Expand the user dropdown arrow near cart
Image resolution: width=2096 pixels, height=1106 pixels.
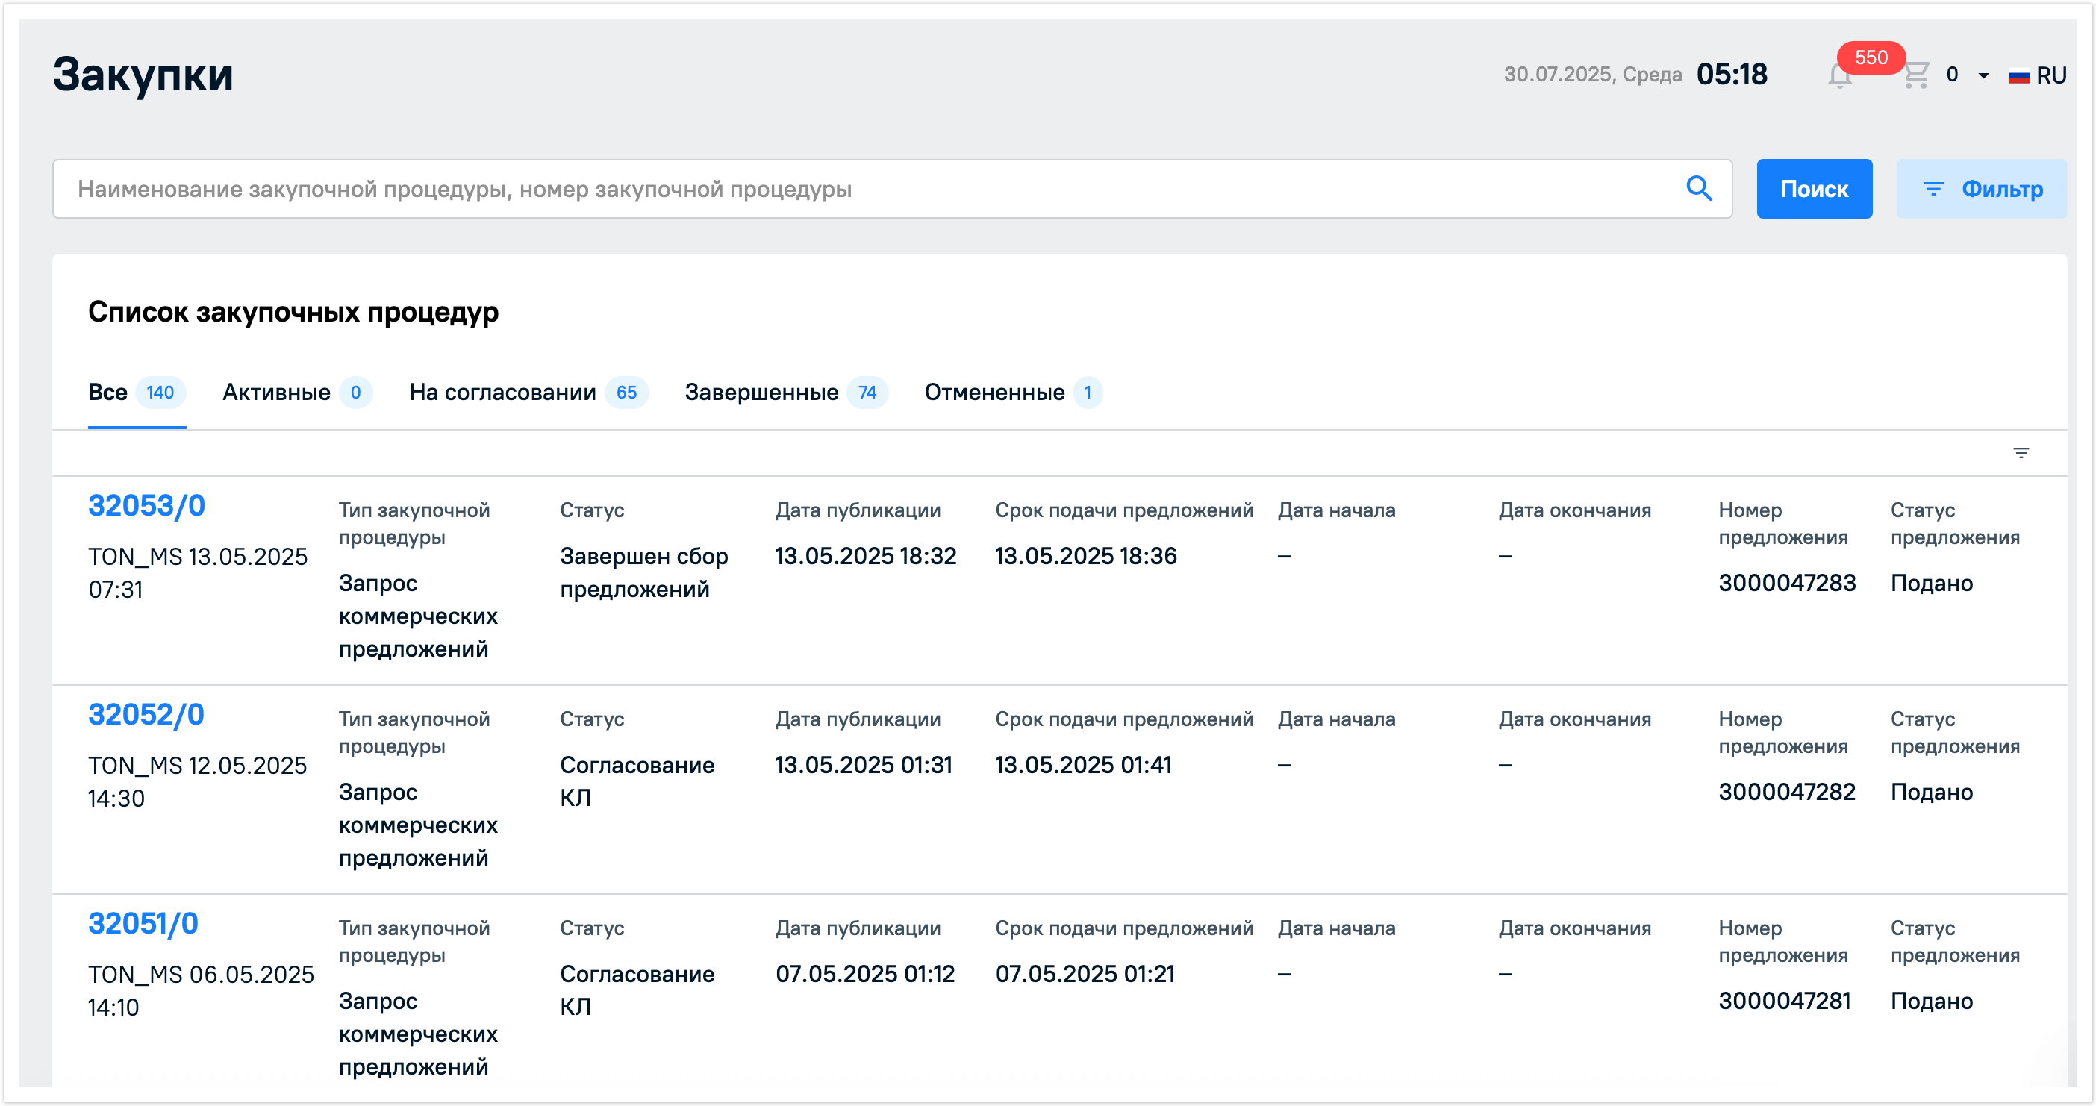pos(1984,75)
